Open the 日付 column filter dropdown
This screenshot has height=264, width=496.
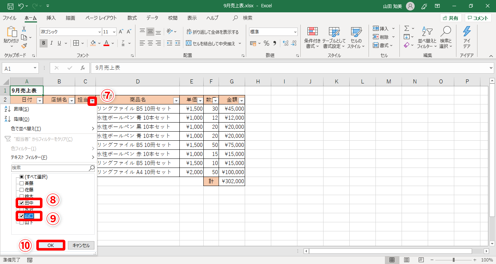40,101
